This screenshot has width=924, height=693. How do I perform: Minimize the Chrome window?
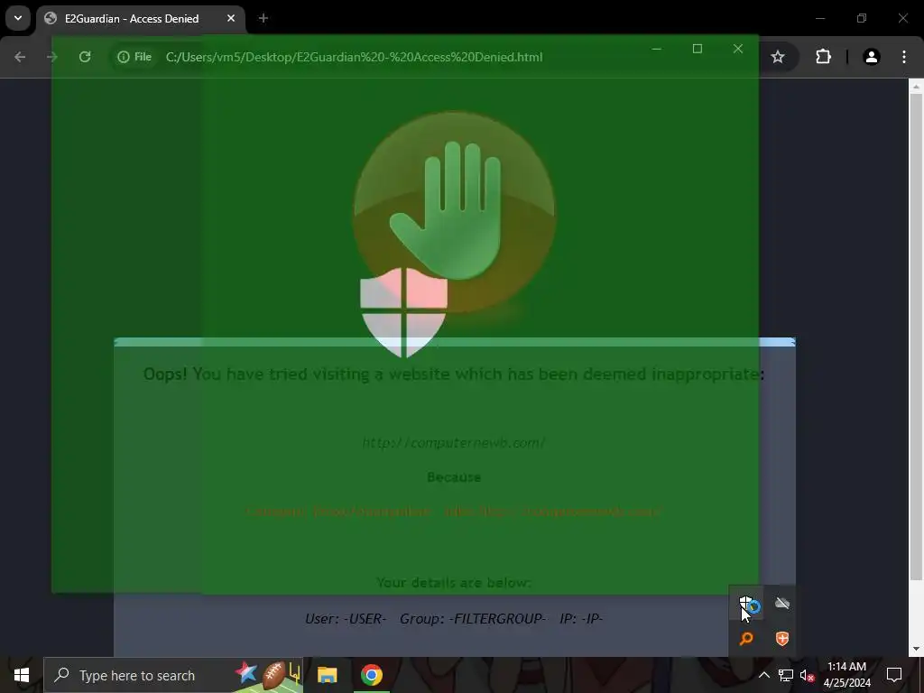[820, 18]
